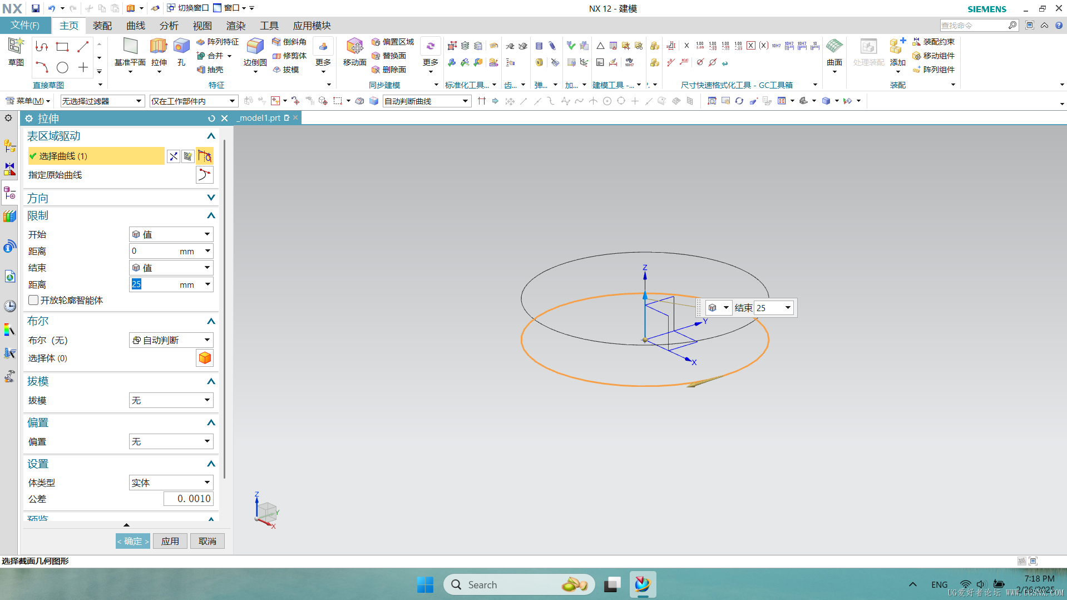Choose the Trim Body (修剪体) tool

(x=289, y=56)
